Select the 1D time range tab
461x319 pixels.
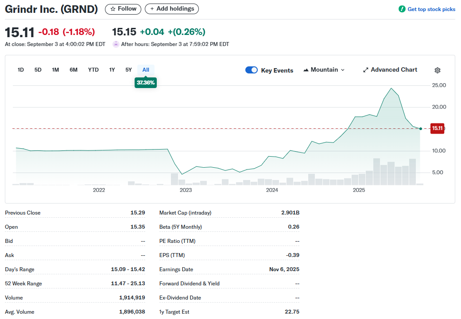(20, 70)
